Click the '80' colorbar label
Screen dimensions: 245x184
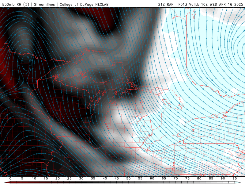pyautogui.click(x=199, y=178)
